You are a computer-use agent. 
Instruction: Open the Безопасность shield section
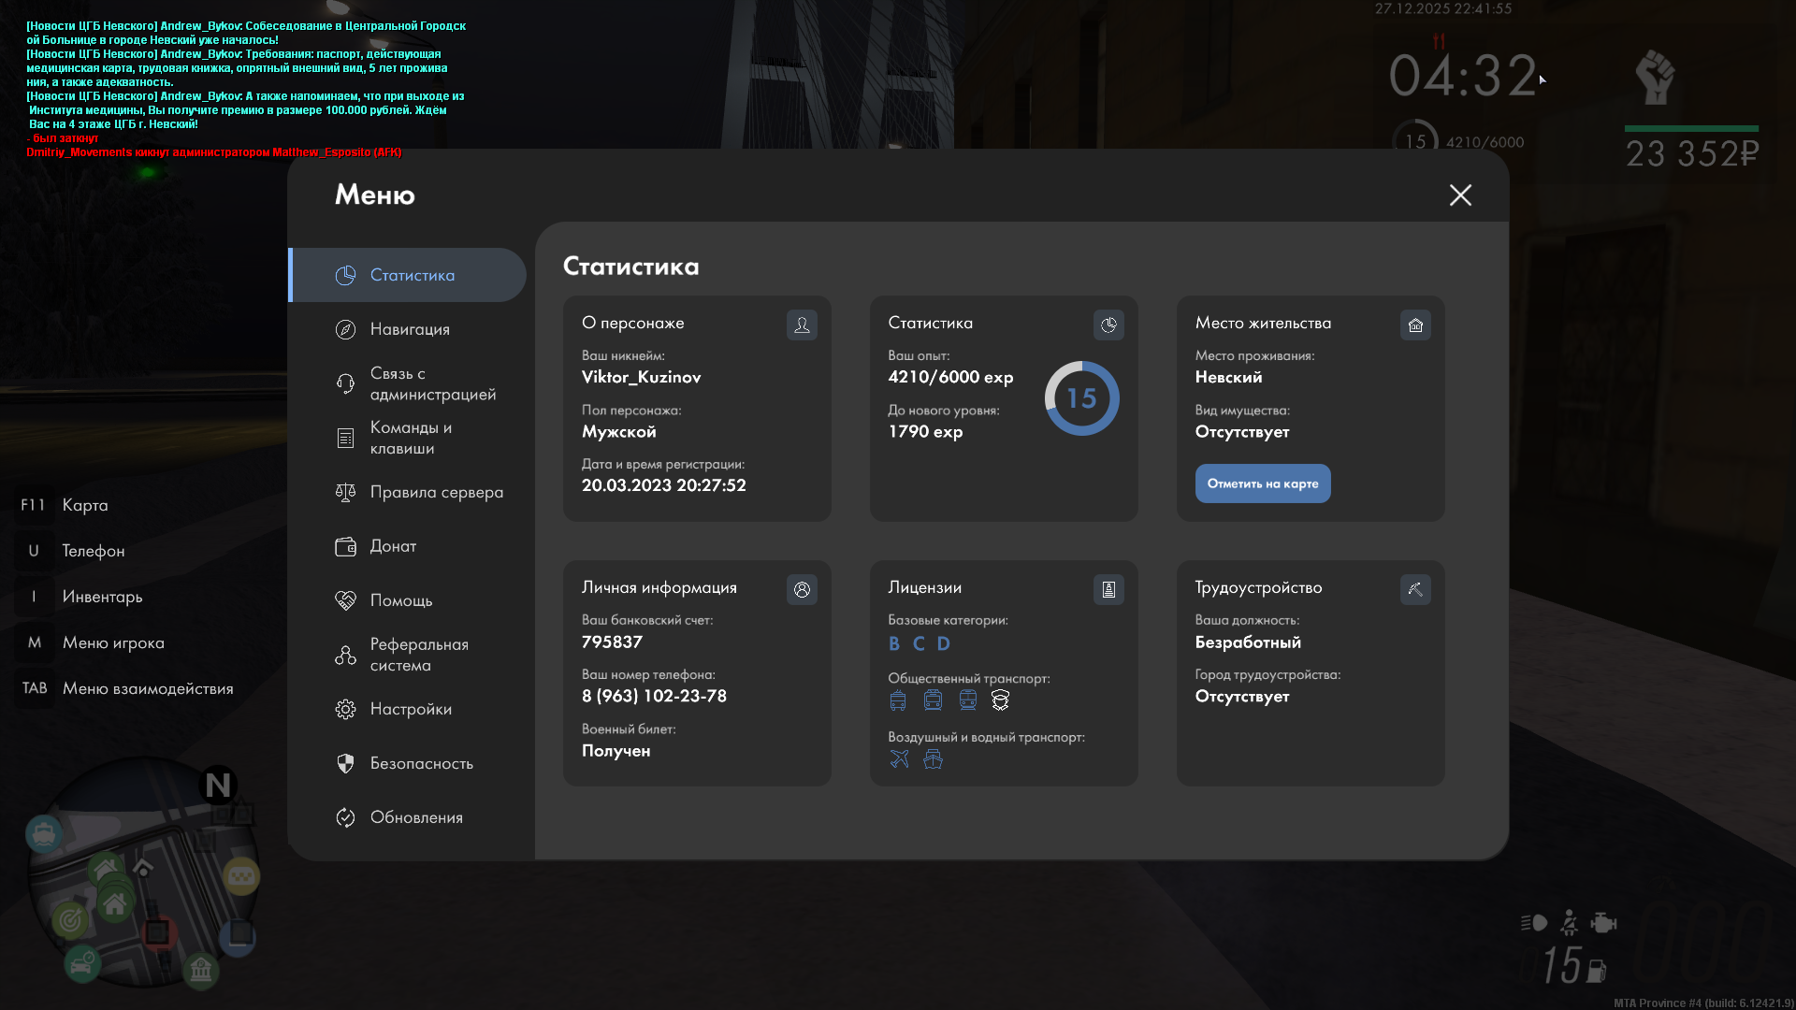(421, 763)
